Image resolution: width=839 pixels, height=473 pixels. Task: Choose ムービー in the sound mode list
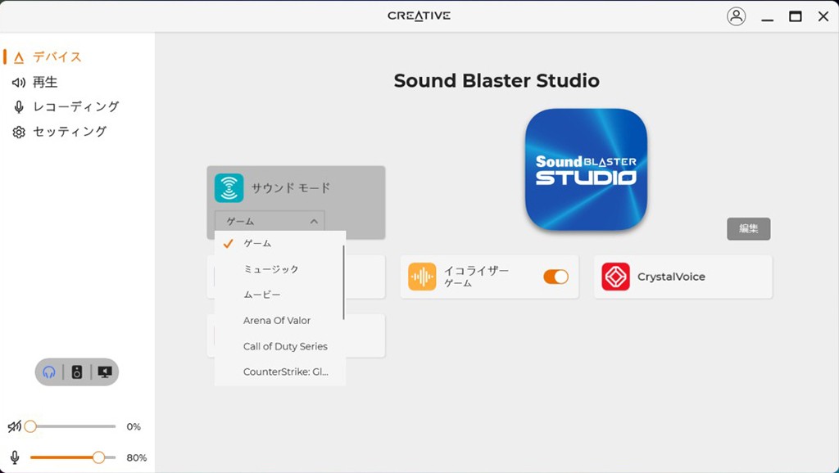[280, 295]
